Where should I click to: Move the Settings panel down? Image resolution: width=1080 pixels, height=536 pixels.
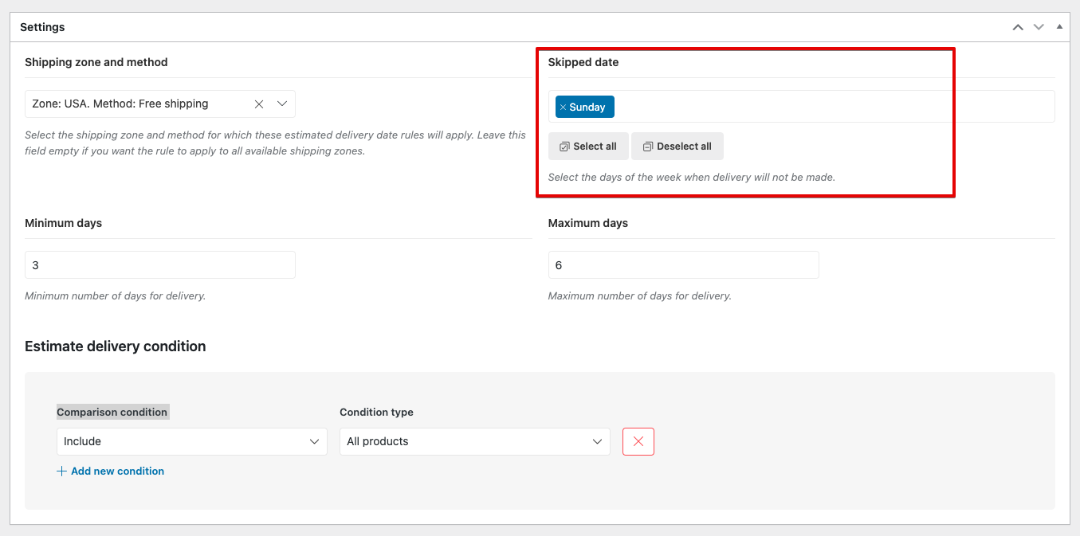point(1039,27)
